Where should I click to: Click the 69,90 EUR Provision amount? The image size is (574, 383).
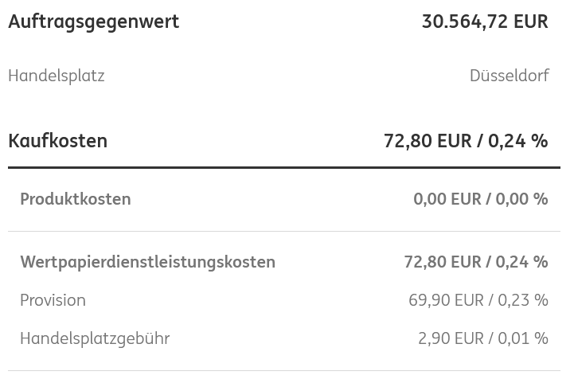click(446, 300)
